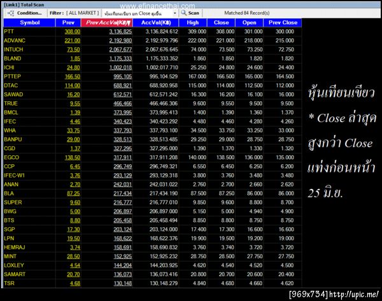Sort by the Prev column header
382x301 pixels.
point(68,23)
